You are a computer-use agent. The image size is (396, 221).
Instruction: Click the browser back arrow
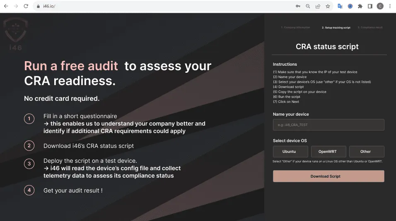pos(6,6)
